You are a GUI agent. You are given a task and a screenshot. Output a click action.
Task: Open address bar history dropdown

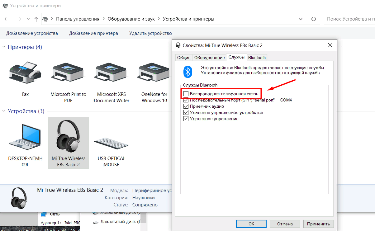[x=301, y=19]
